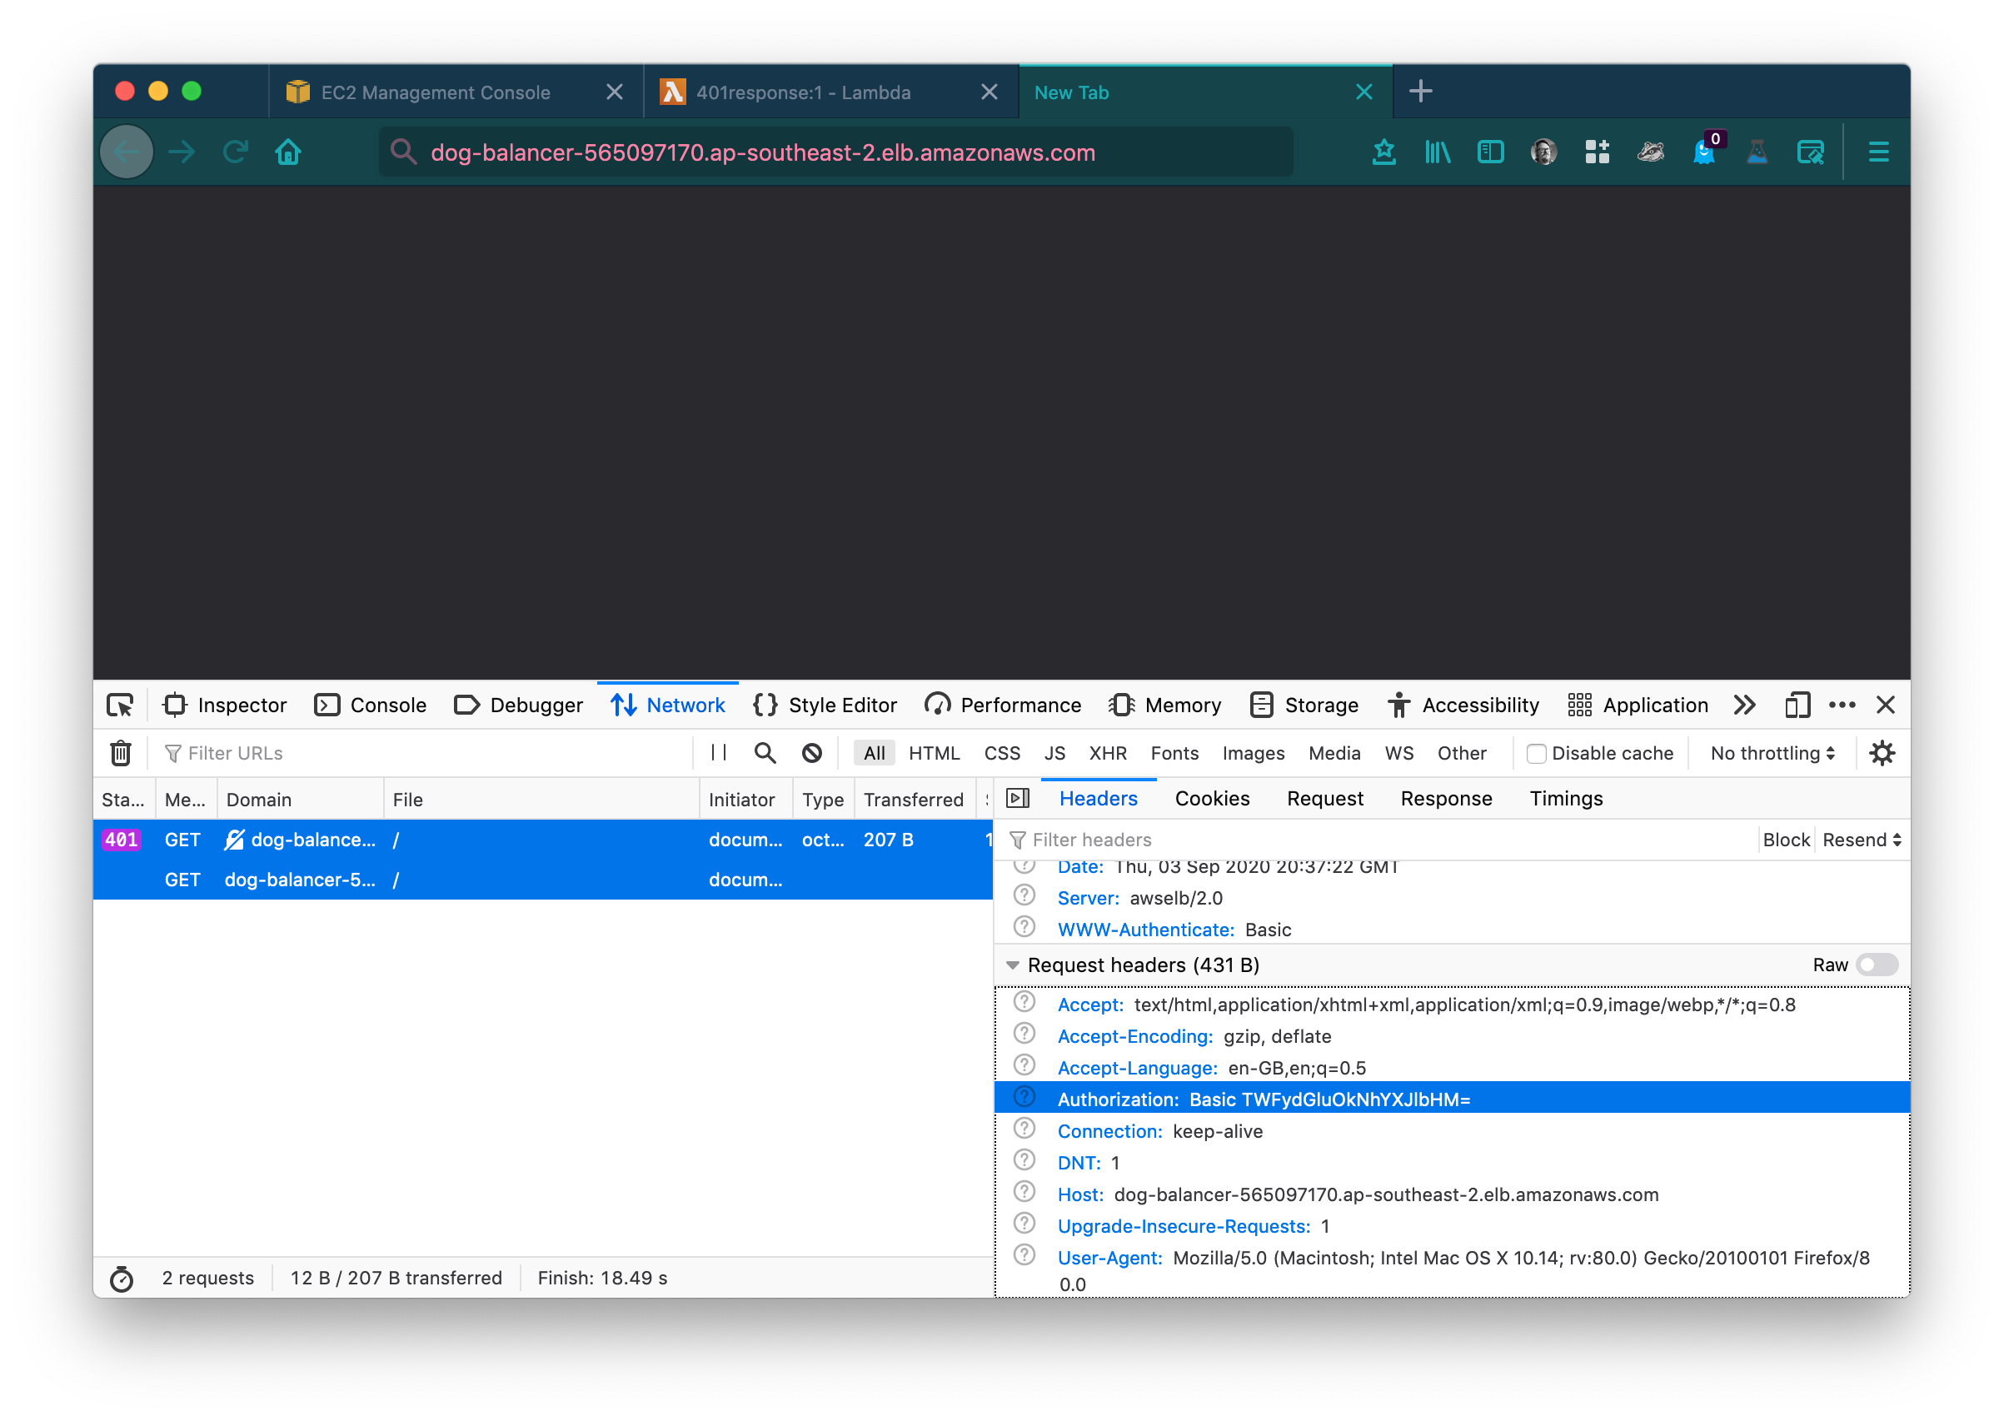2004x1421 pixels.
Task: Click the Firefox home button
Action: pyautogui.click(x=288, y=152)
